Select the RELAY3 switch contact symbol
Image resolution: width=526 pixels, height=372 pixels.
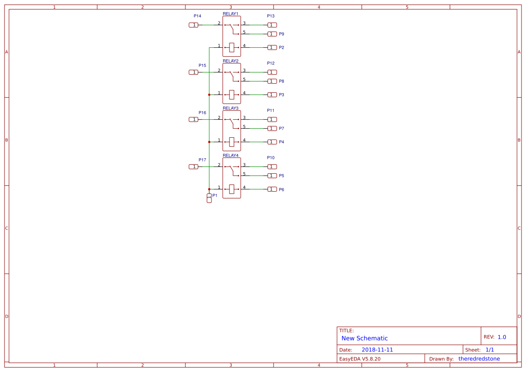pyautogui.click(x=232, y=121)
